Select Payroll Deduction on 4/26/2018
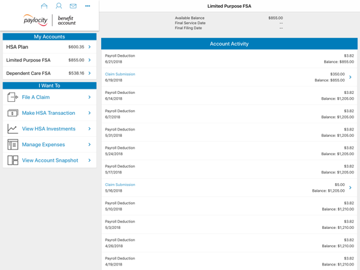The image size is (360, 270). (229, 243)
